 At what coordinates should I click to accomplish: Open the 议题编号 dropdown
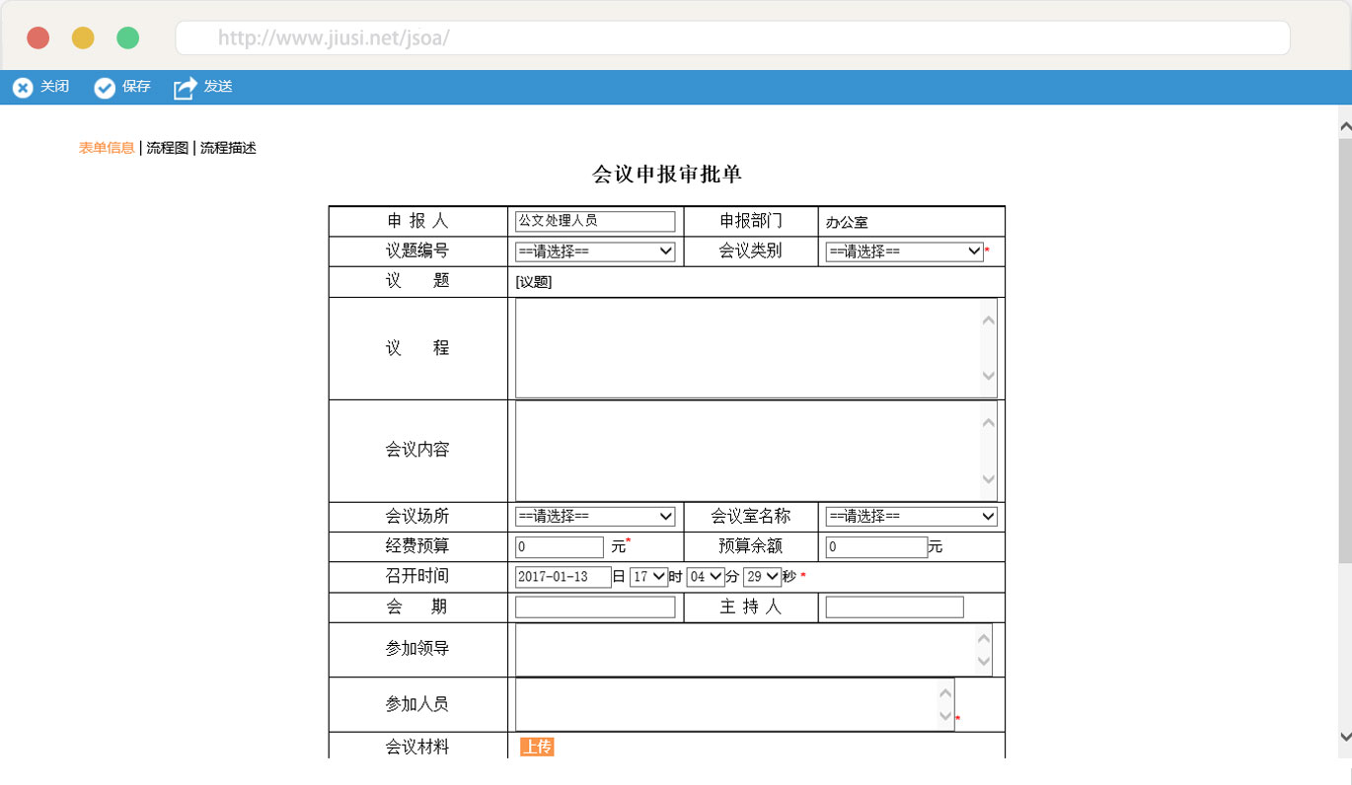tap(595, 251)
